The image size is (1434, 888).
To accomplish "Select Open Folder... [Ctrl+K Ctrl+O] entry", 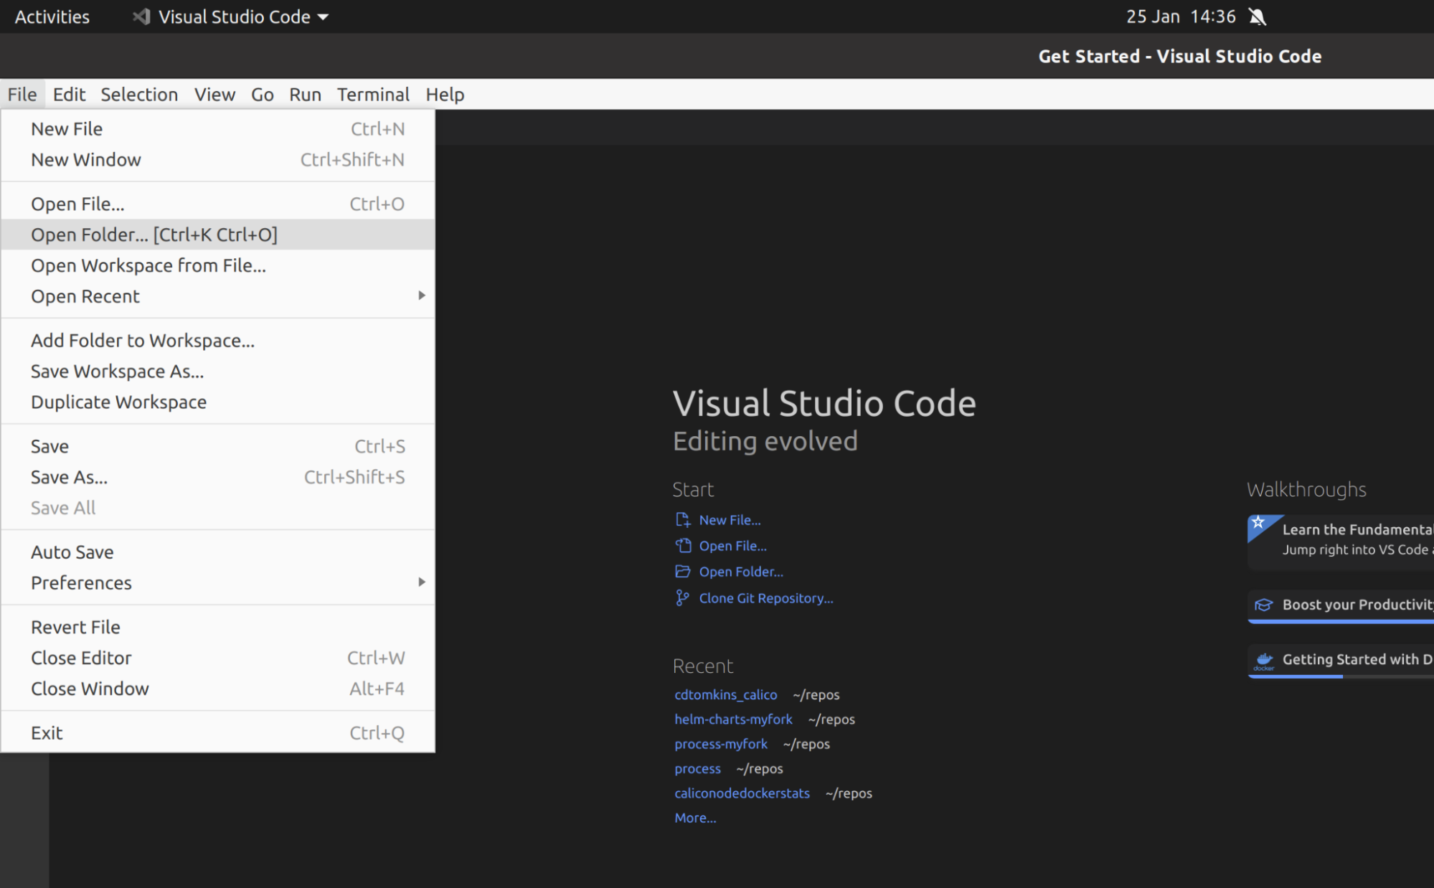I will point(217,235).
